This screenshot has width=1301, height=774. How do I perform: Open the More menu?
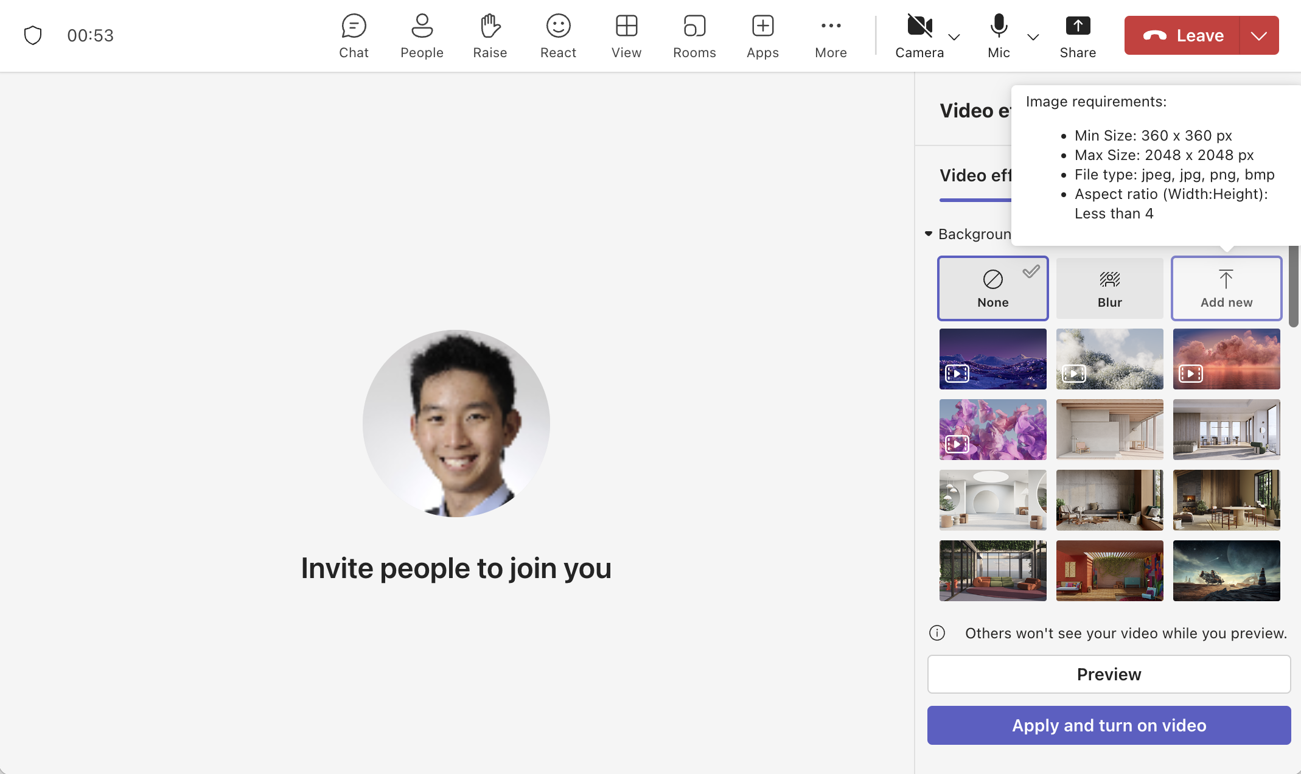tap(830, 35)
